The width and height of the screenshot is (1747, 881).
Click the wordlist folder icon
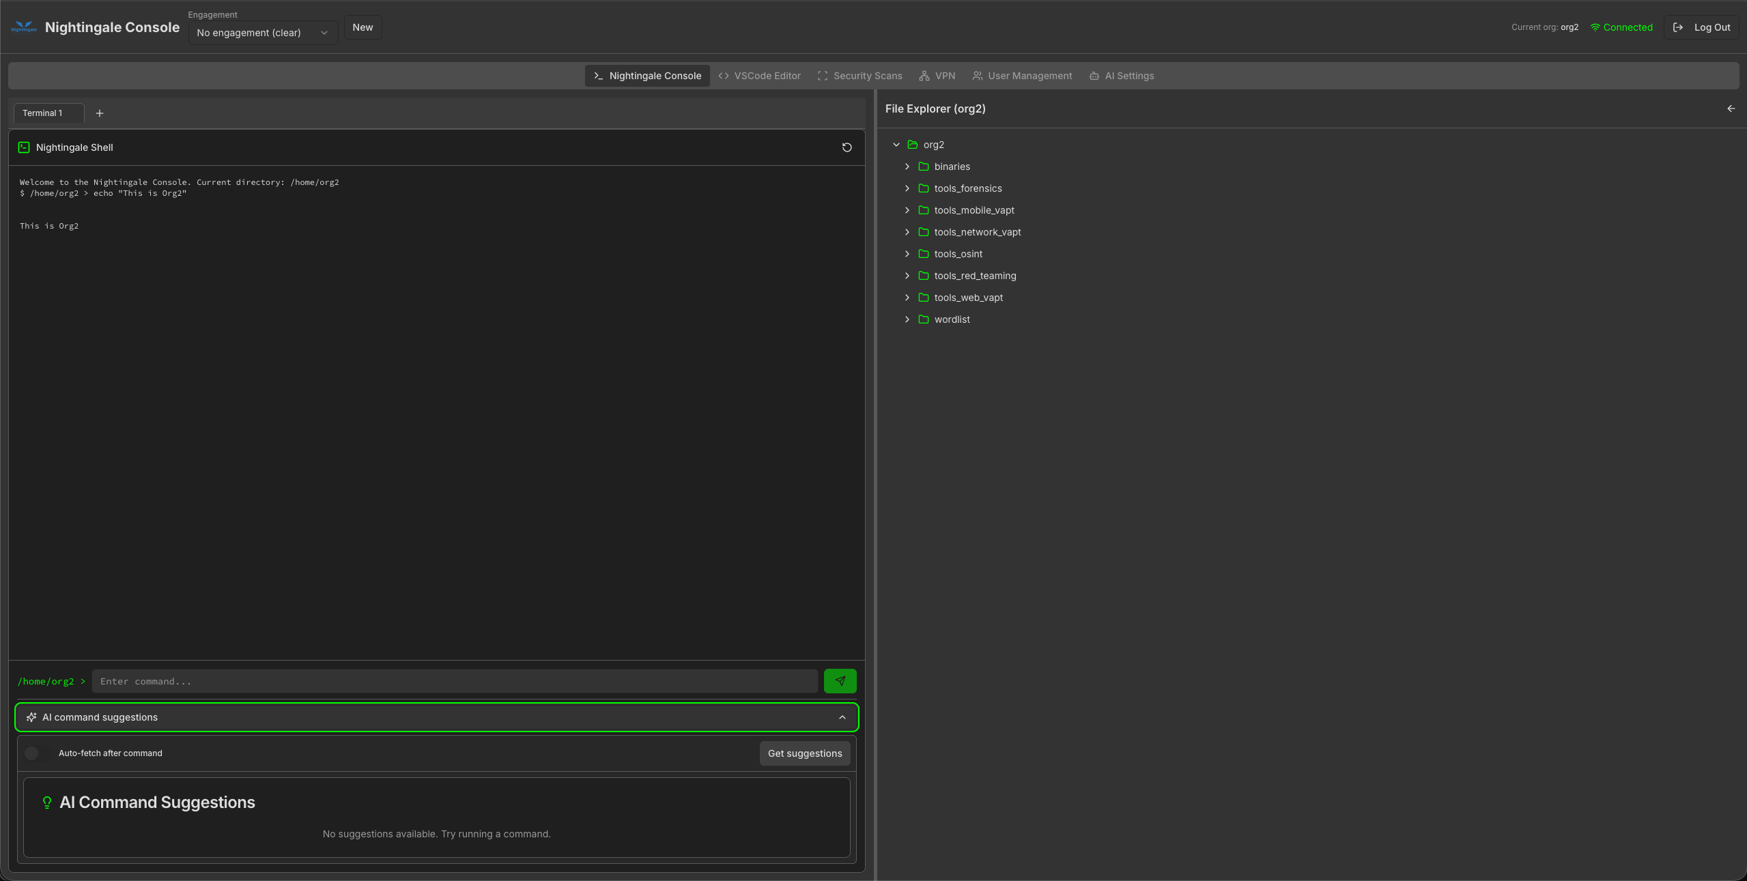924,319
